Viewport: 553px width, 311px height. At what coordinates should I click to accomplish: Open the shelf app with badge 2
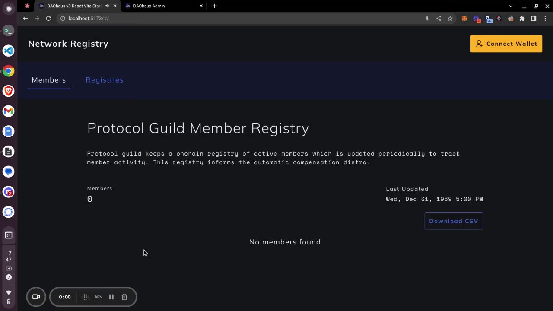pos(8,192)
